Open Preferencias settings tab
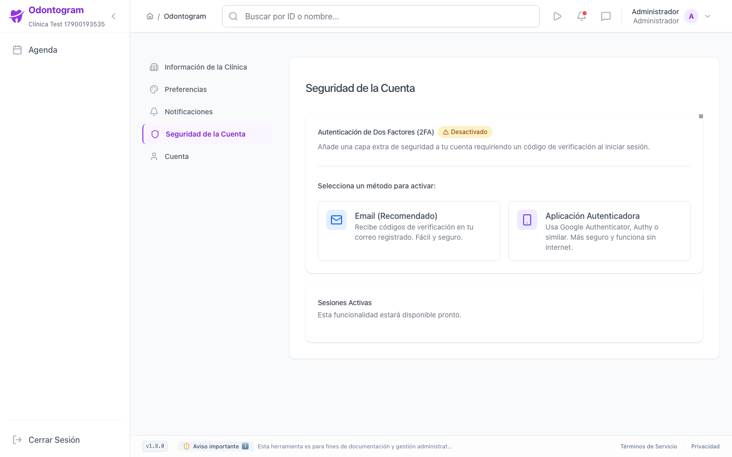This screenshot has height=457, width=732. tap(207, 89)
